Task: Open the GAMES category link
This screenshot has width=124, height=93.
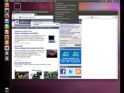Action: pyautogui.click(x=27, y=28)
